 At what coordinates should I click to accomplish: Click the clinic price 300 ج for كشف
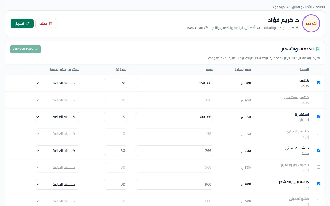pos(246,83)
